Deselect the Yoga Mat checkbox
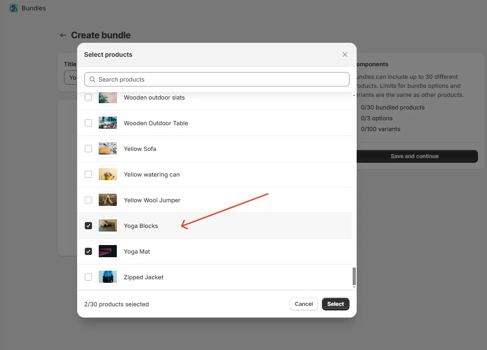 [88, 251]
